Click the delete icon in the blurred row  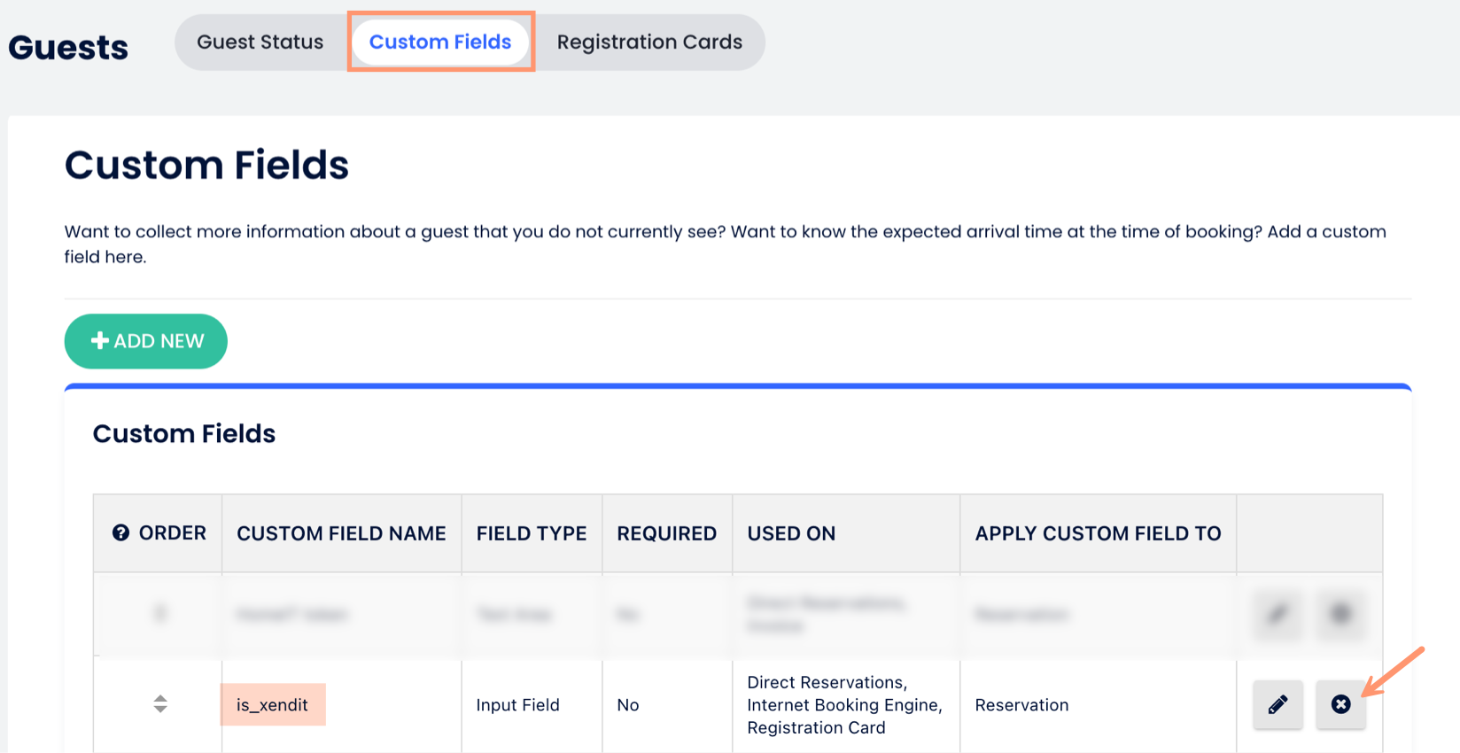coord(1340,614)
